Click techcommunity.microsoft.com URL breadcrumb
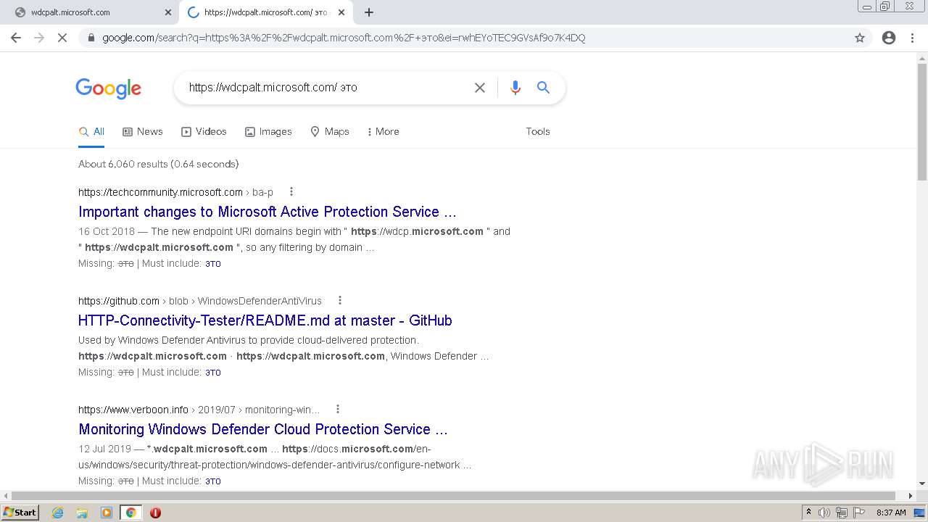This screenshot has width=928, height=522. click(x=160, y=192)
